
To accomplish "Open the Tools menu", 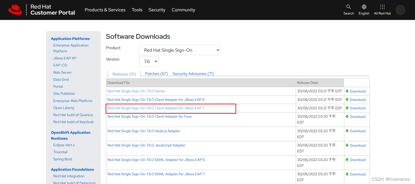I will pyautogui.click(x=137, y=10).
